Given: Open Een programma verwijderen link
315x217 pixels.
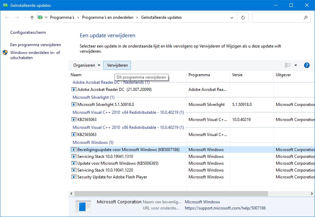Looking at the screenshot, I should 35,45.
